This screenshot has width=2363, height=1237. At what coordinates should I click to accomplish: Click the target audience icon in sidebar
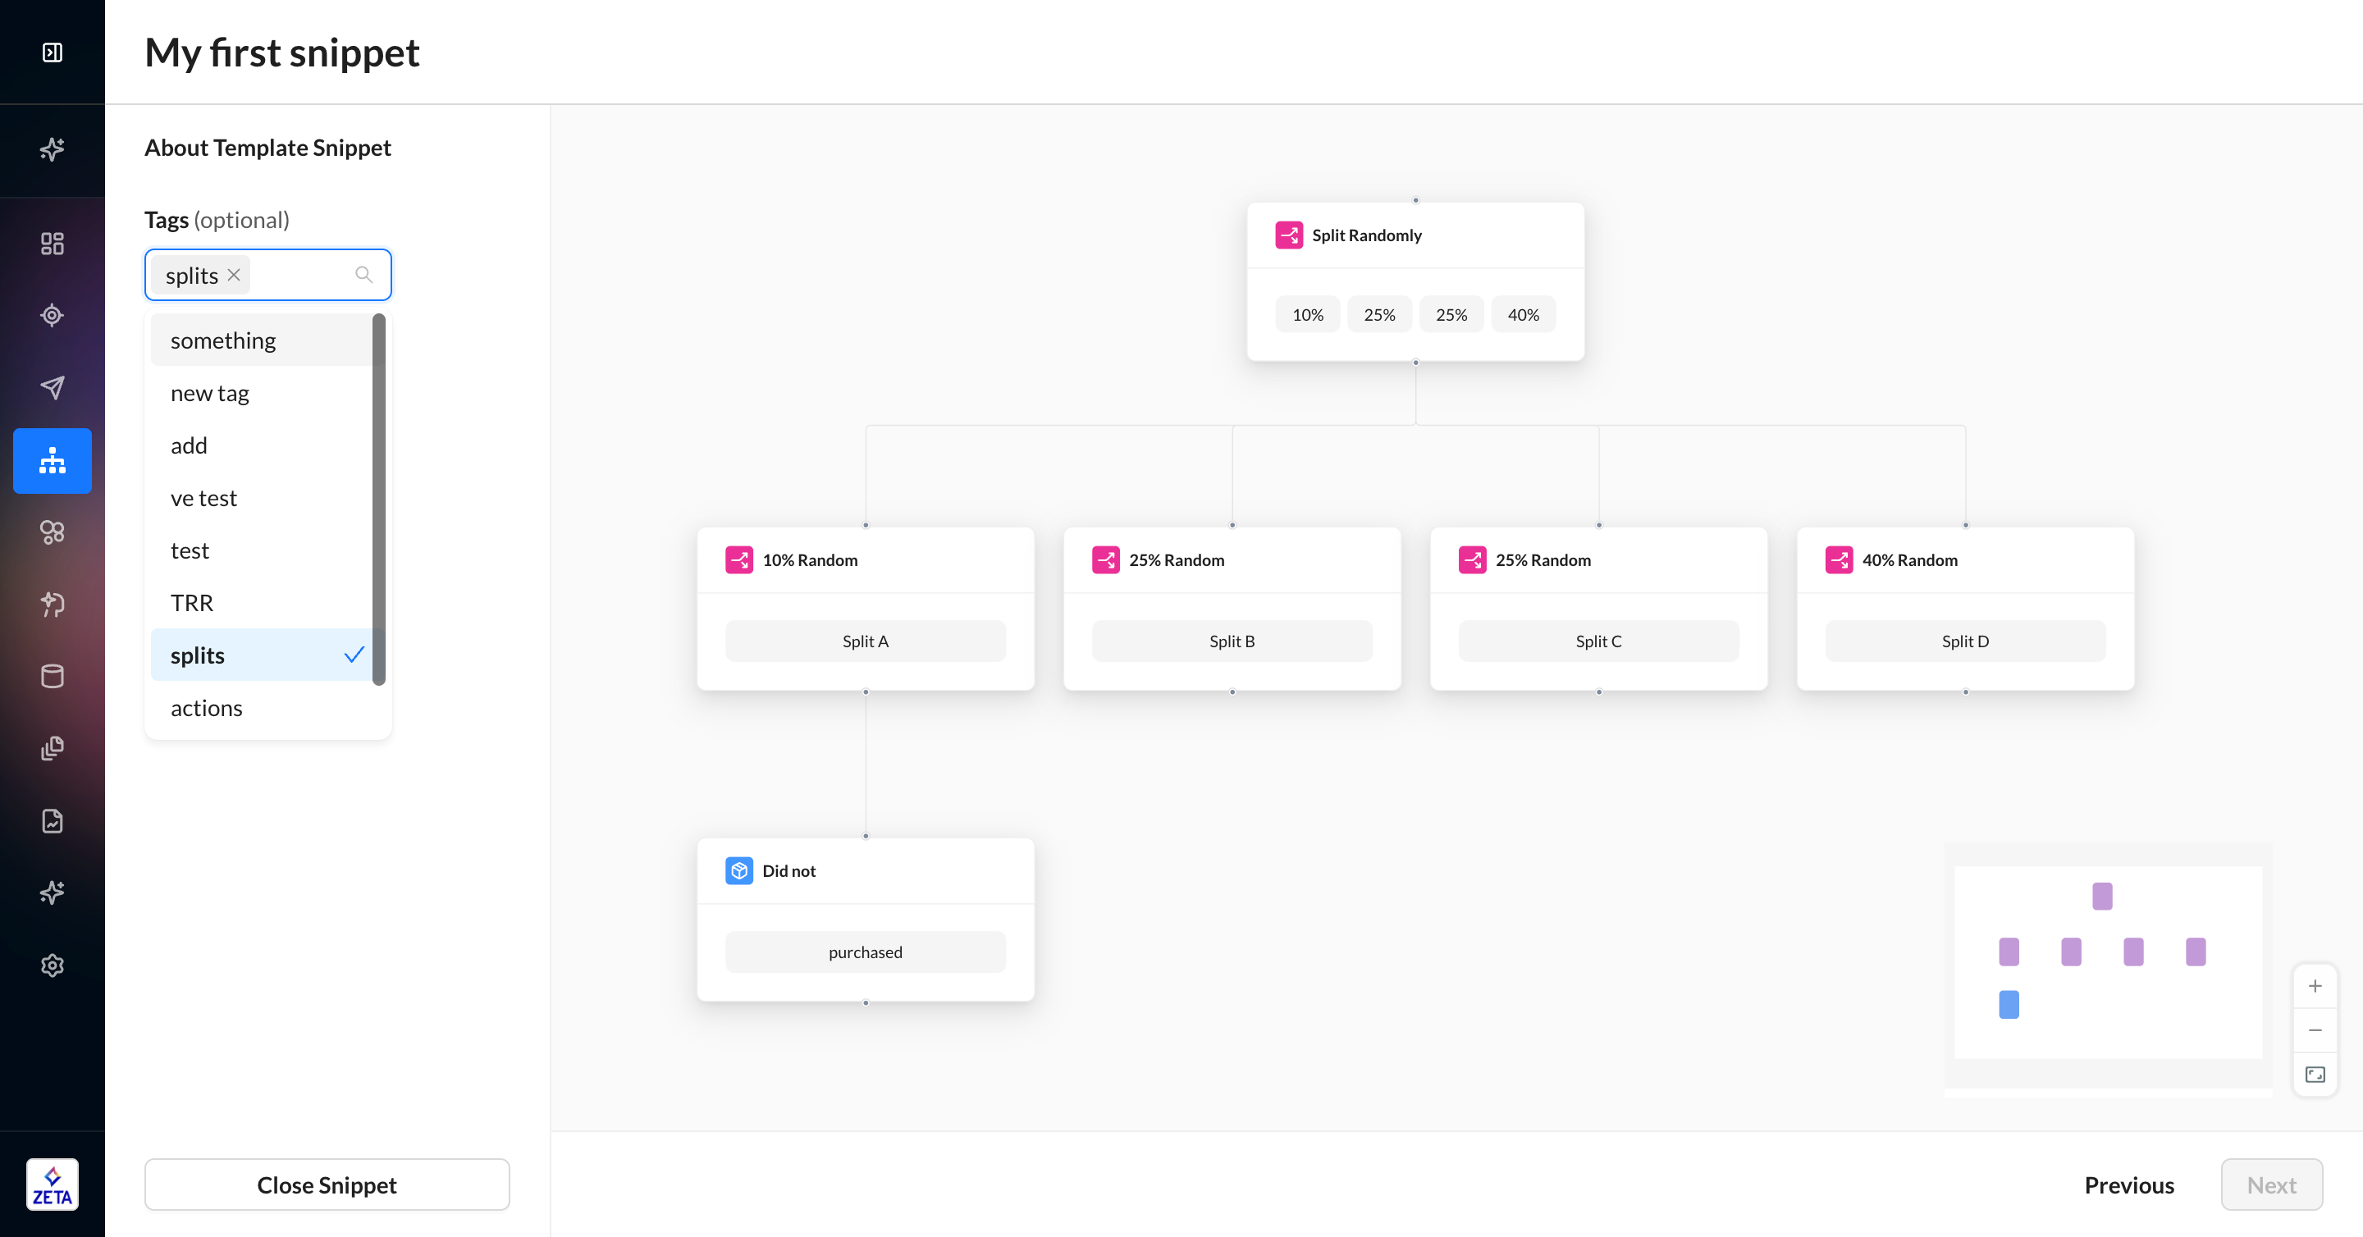53,316
